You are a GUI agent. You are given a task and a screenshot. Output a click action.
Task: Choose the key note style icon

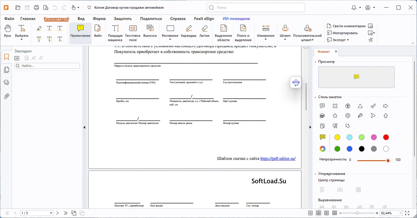pyautogui.click(x=360, y=116)
